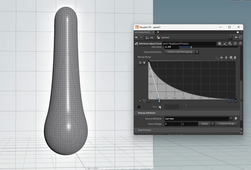Click the Source Range label
This screenshot has width=251, height=170.
click(x=155, y=124)
